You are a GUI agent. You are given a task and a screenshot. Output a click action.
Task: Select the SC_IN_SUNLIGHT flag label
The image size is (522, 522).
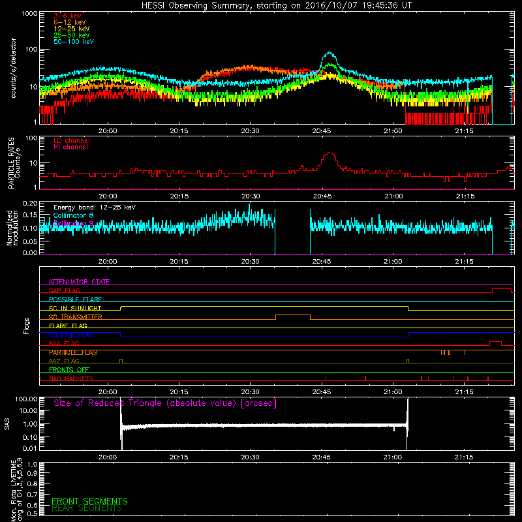(75, 308)
